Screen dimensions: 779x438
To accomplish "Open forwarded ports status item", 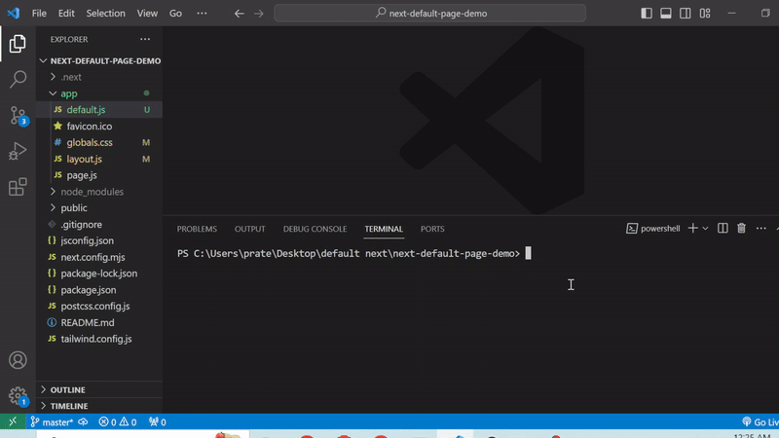I will (x=158, y=422).
